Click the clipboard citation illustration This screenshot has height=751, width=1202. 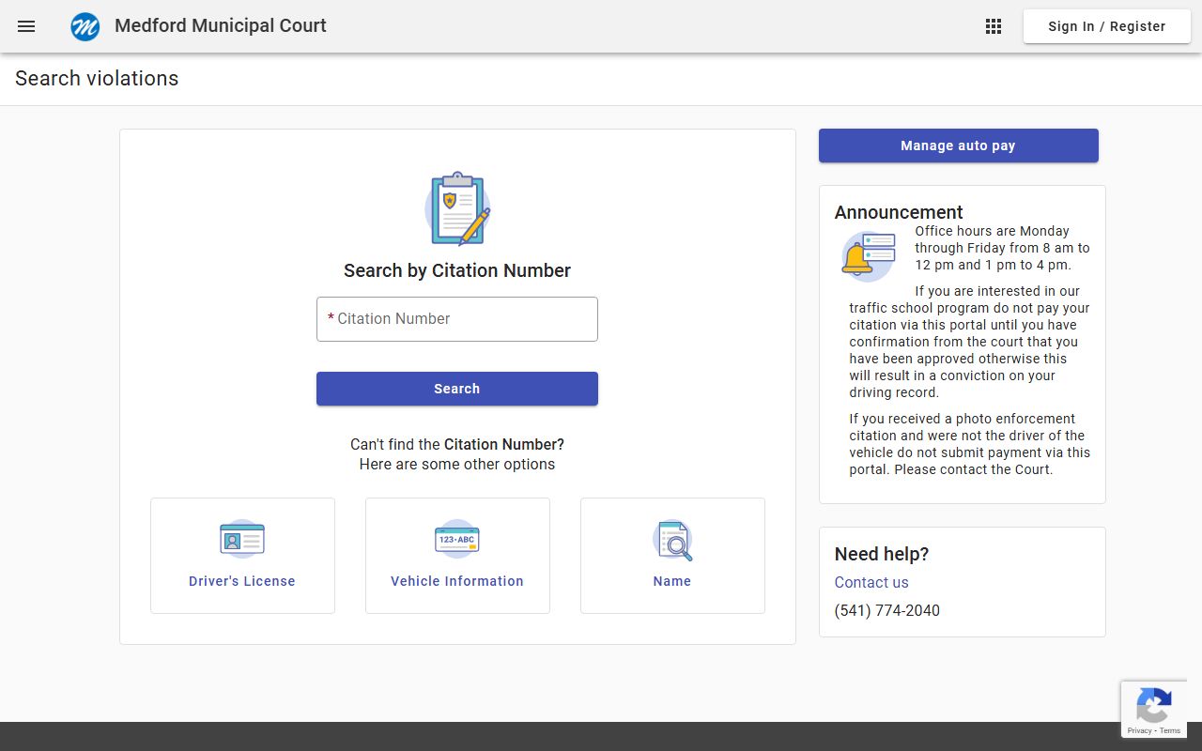coord(457,208)
